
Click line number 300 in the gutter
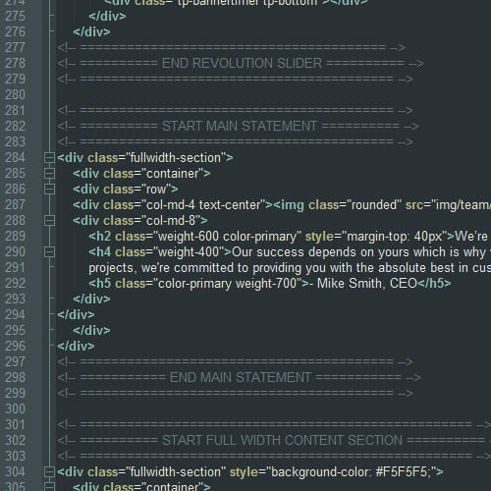(15, 409)
